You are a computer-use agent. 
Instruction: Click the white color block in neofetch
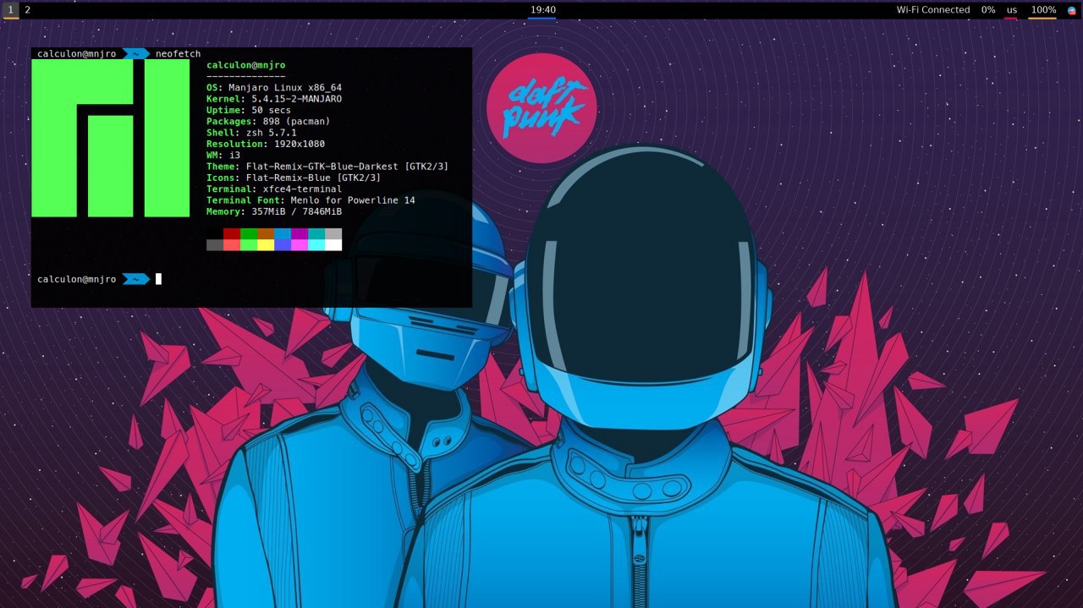[333, 245]
